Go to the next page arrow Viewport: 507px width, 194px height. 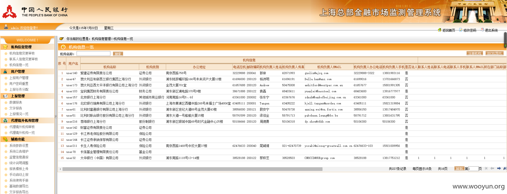click(499, 168)
